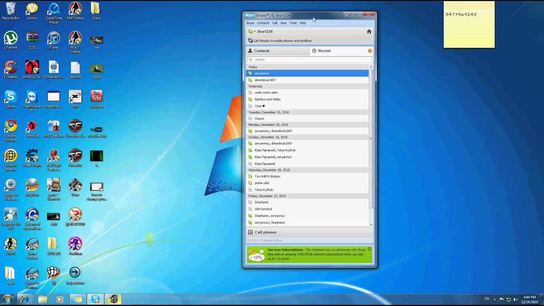Click the Advanced SystemCare desktop icon
Screen dimensions: 544x306
(x=32, y=219)
